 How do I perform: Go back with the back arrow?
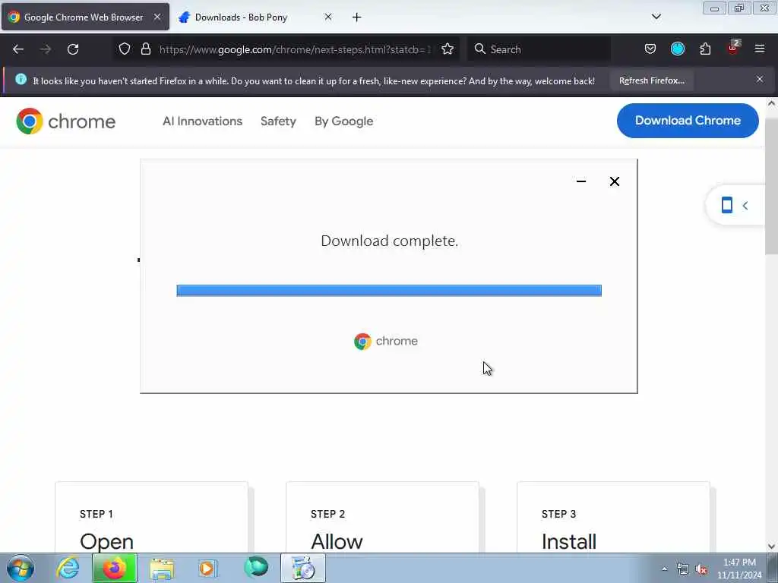18,49
